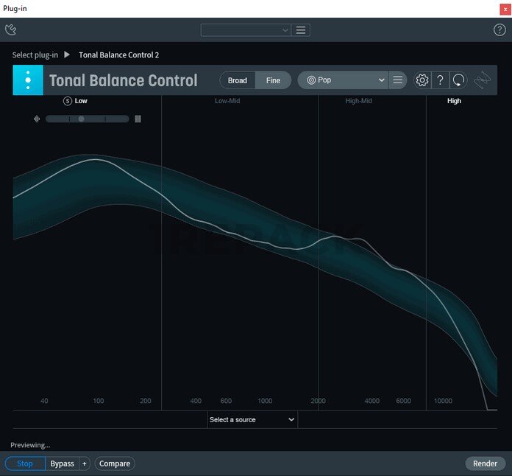The height and width of the screenshot is (476, 512).
Task: Open the host help icon at top right
Action: 499,30
